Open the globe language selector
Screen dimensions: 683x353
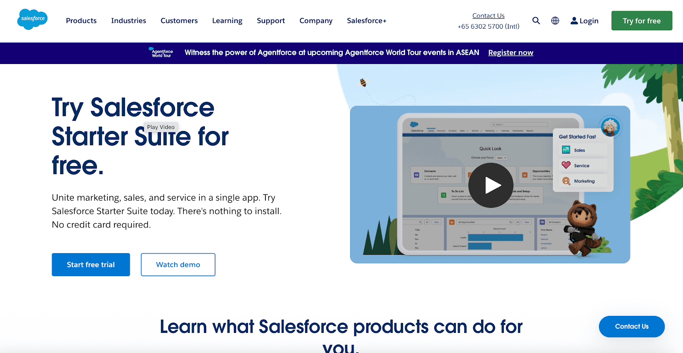555,20
